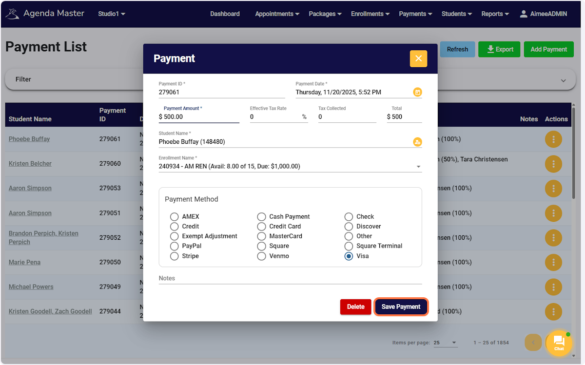Open the Payment Date calendar picker
This screenshot has height=365, width=585.
(x=417, y=92)
